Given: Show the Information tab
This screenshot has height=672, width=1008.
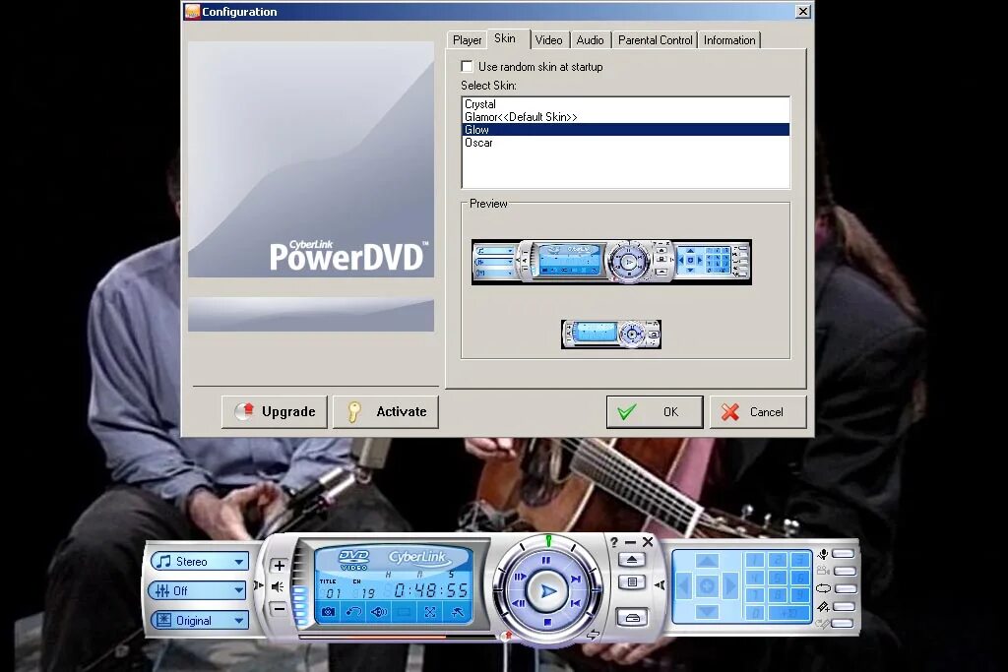Looking at the screenshot, I should [729, 39].
